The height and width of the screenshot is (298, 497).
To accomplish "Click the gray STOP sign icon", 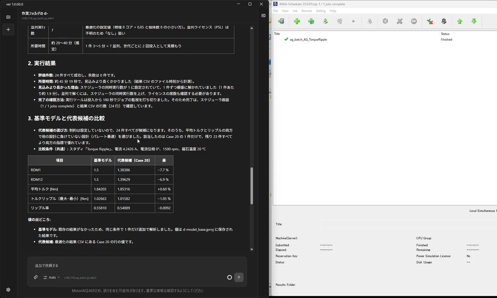I will click(414, 21).
